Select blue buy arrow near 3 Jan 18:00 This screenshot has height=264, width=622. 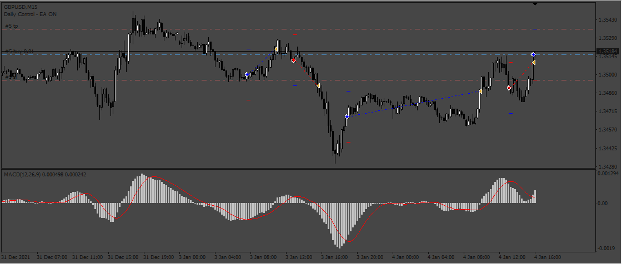pos(347,116)
